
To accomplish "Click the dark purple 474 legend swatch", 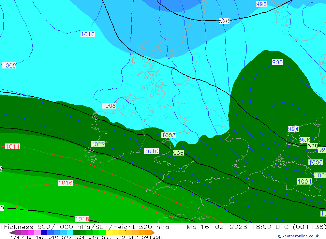I will click(18, 232).
